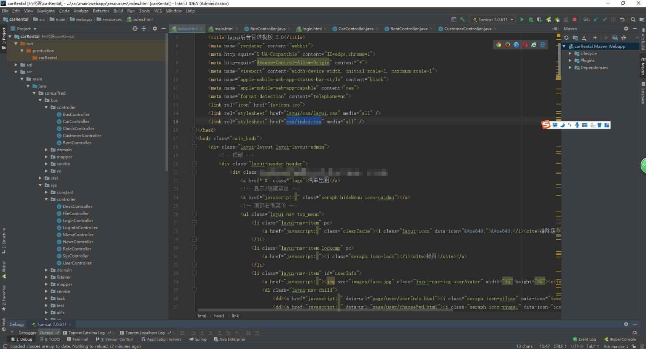Open in Firefox browser icon in editor
This screenshot has height=349, width=646.
point(507,45)
